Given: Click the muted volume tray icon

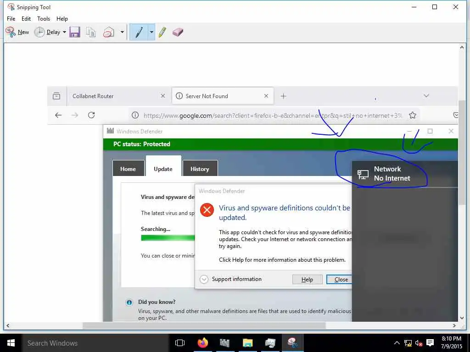Looking at the screenshot, I should [x=419, y=343].
